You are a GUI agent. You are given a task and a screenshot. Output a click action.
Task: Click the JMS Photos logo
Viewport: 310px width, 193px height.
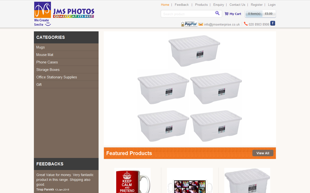point(64,14)
